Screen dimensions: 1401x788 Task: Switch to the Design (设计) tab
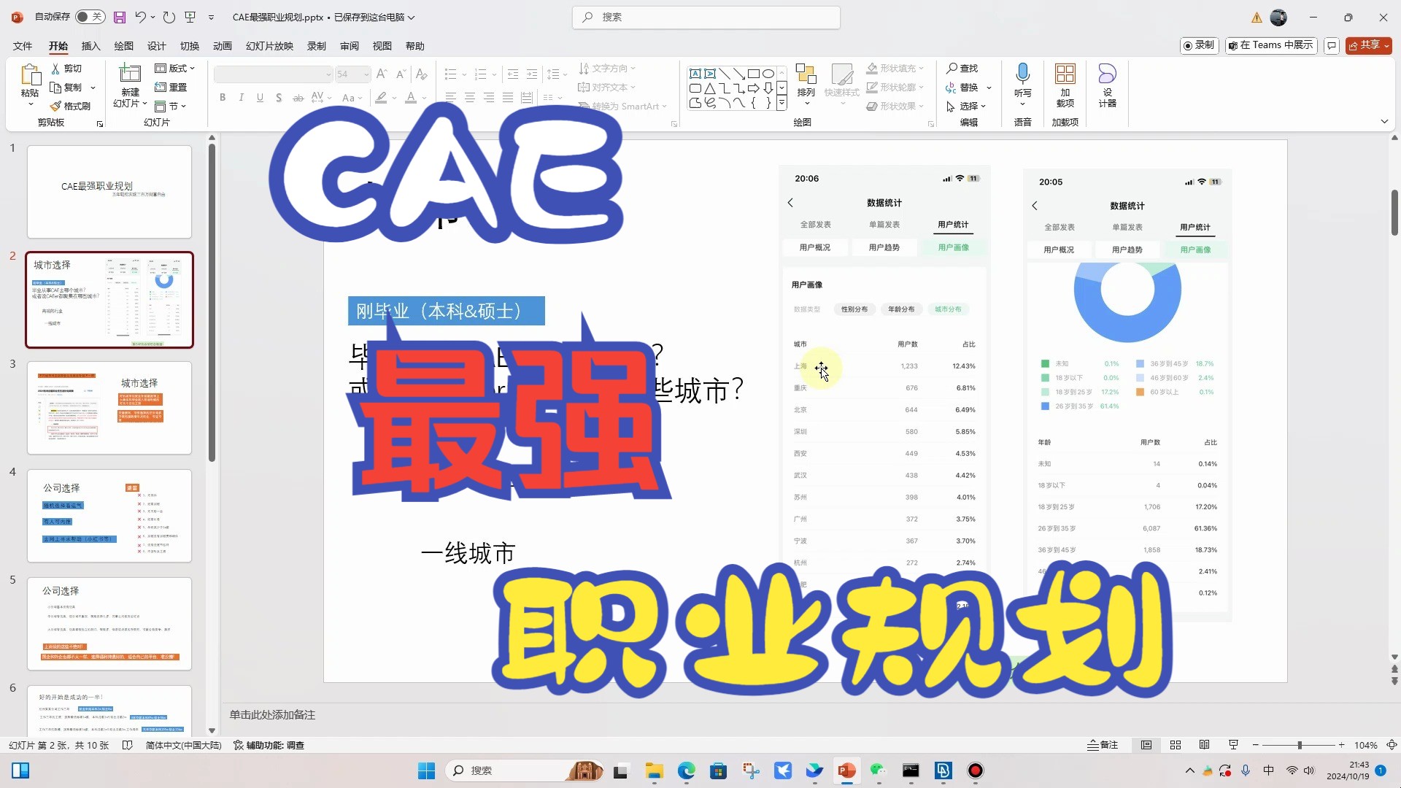pyautogui.click(x=156, y=46)
